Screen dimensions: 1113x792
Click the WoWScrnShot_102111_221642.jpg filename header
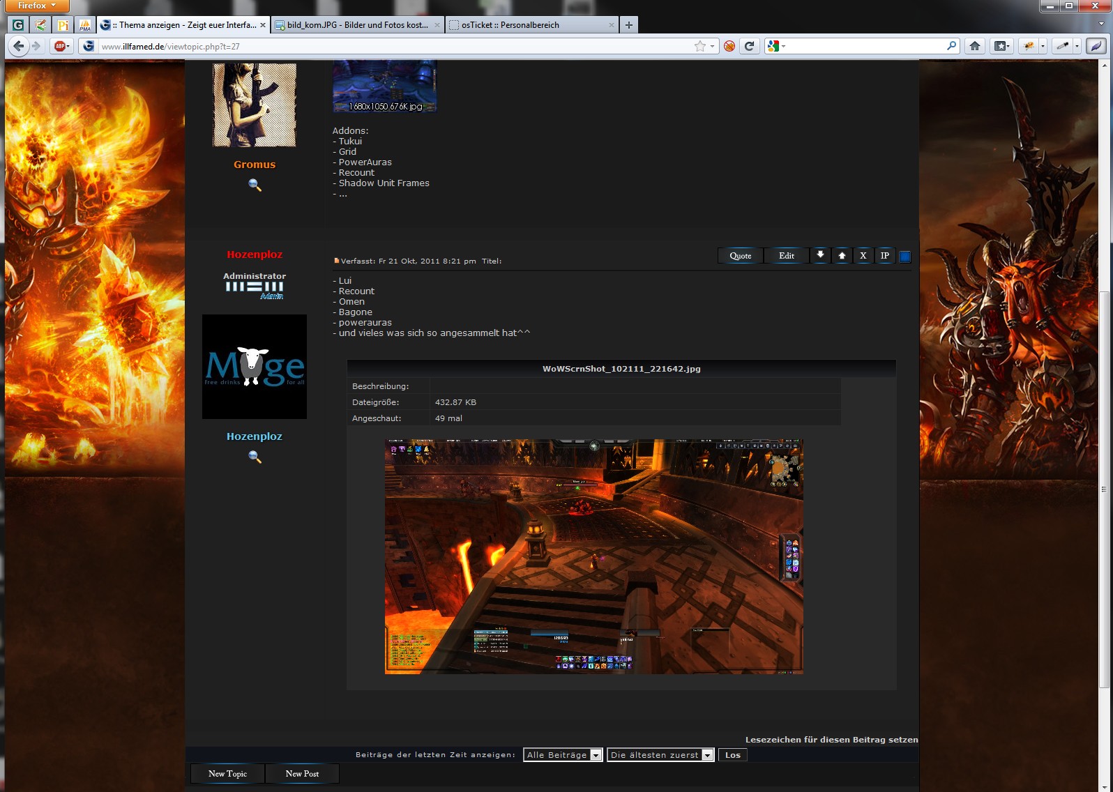pyautogui.click(x=621, y=369)
